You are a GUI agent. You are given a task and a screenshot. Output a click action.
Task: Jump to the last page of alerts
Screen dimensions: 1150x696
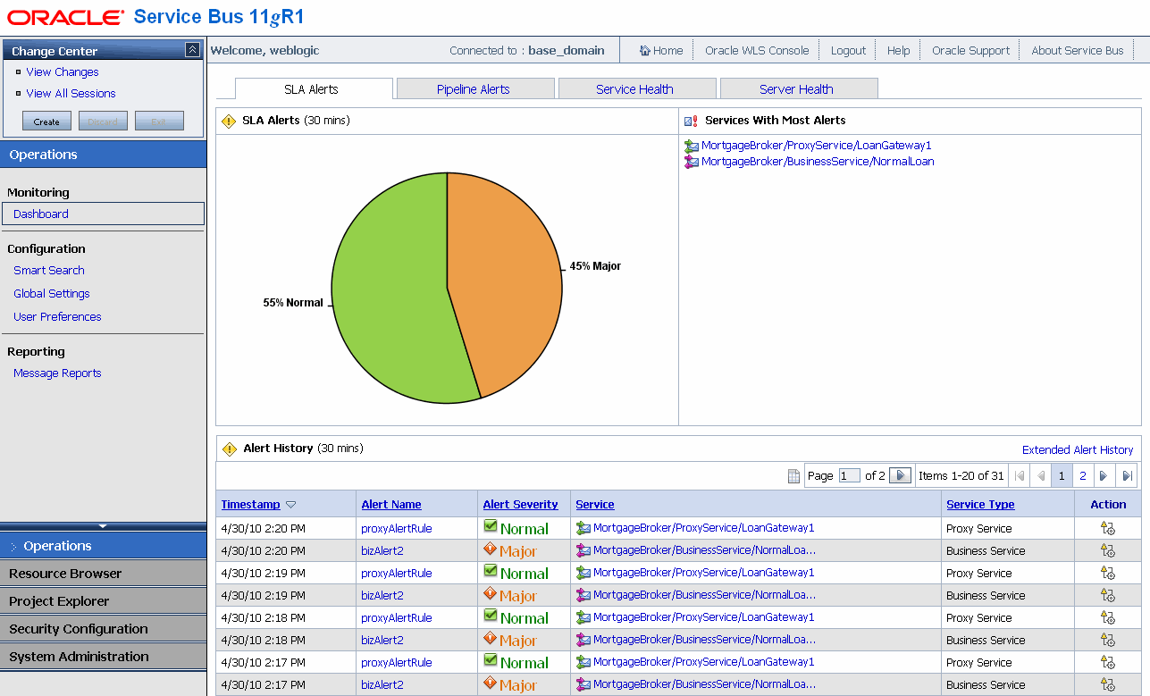coord(1128,476)
